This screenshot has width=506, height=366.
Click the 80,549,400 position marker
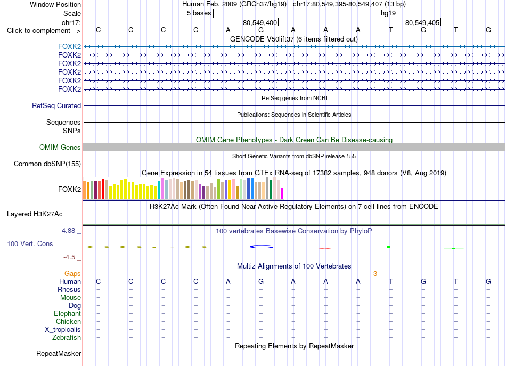260,22
